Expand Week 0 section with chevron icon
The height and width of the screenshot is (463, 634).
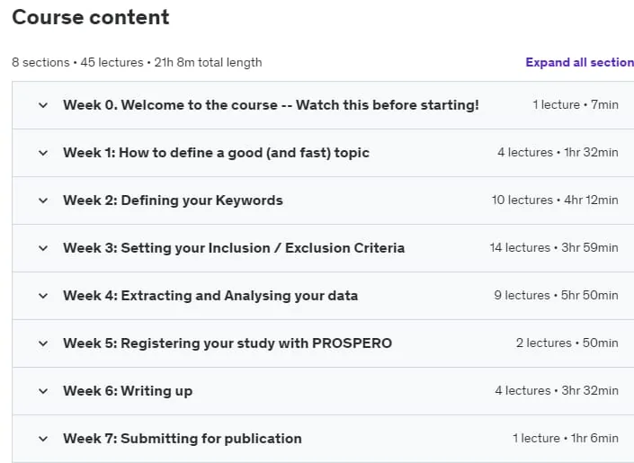coord(43,105)
